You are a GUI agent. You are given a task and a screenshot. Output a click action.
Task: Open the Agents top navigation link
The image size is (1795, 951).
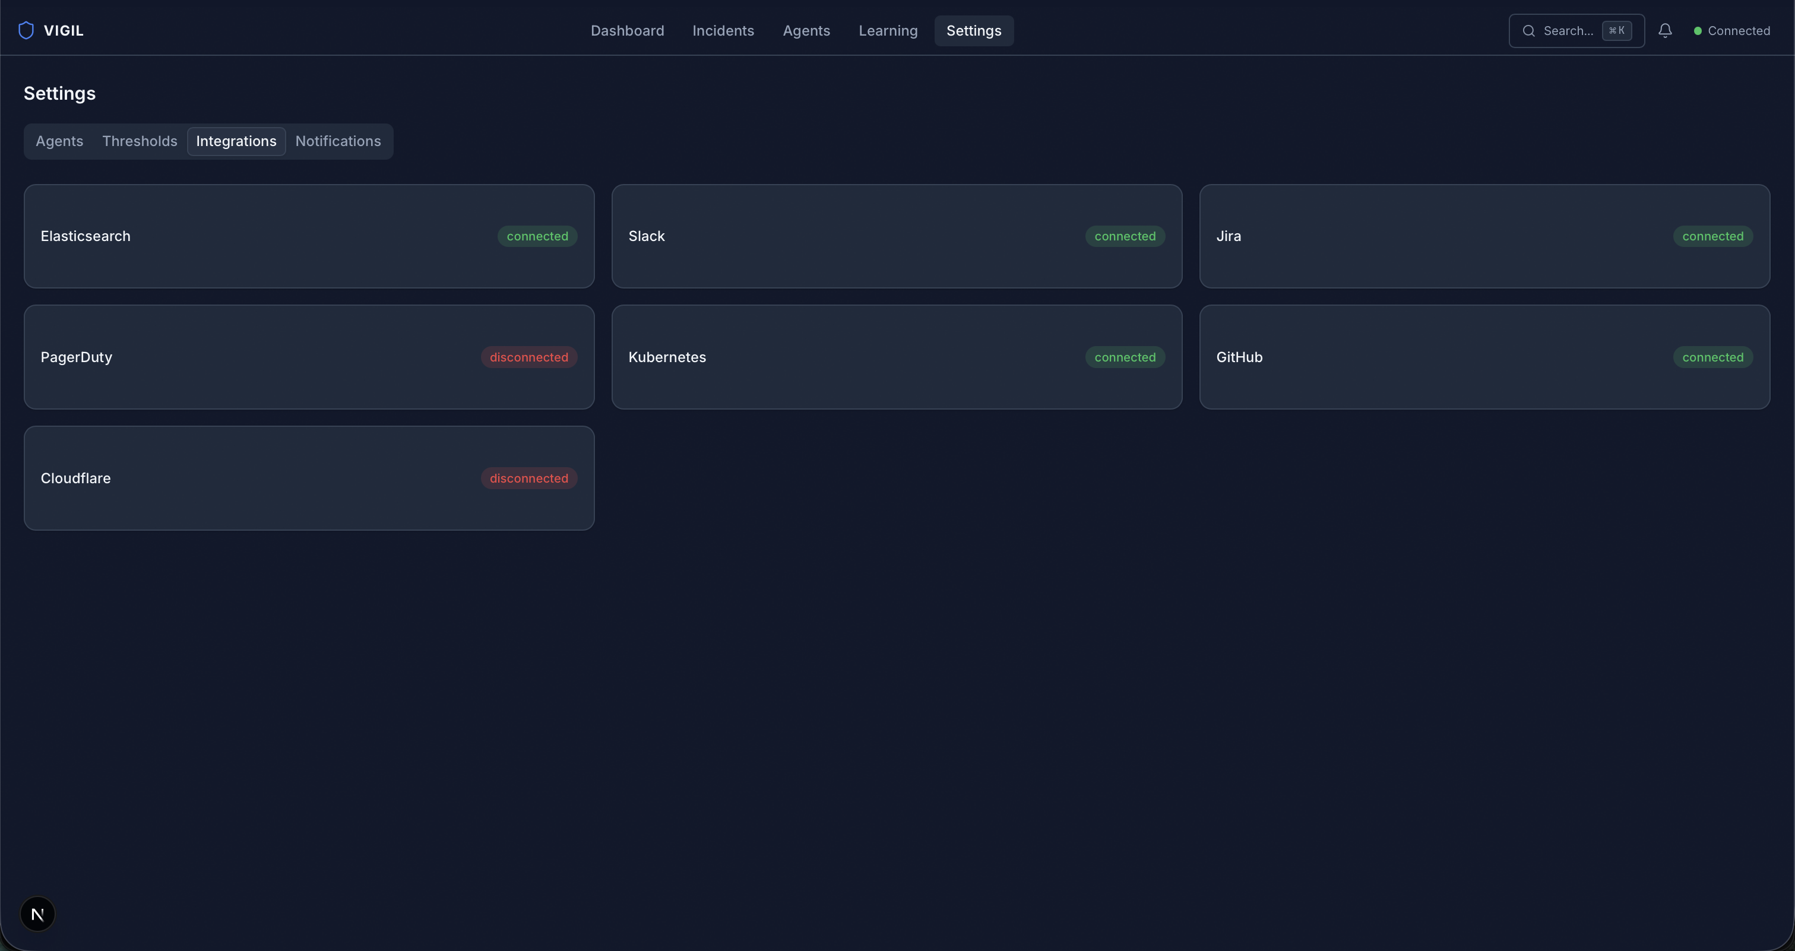tap(806, 31)
